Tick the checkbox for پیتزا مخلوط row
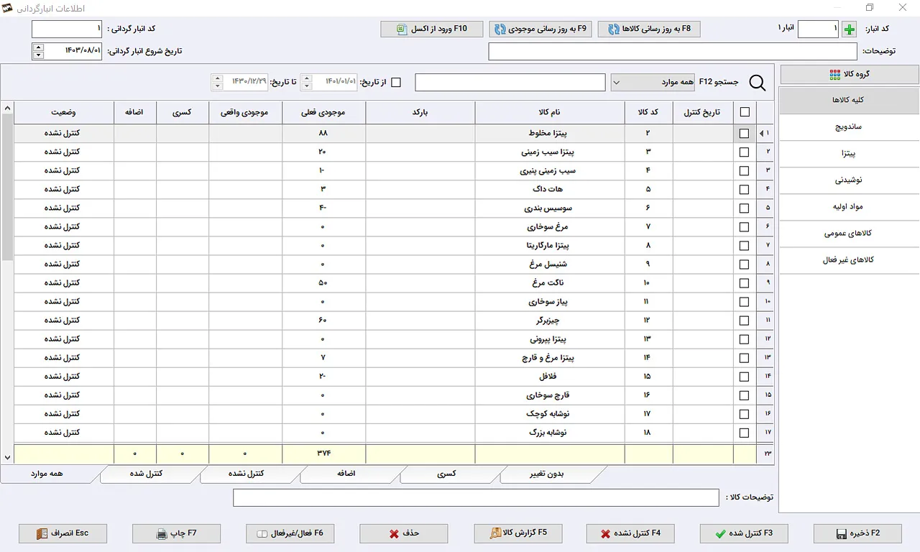Viewport: 920px width, 552px height. click(744, 134)
